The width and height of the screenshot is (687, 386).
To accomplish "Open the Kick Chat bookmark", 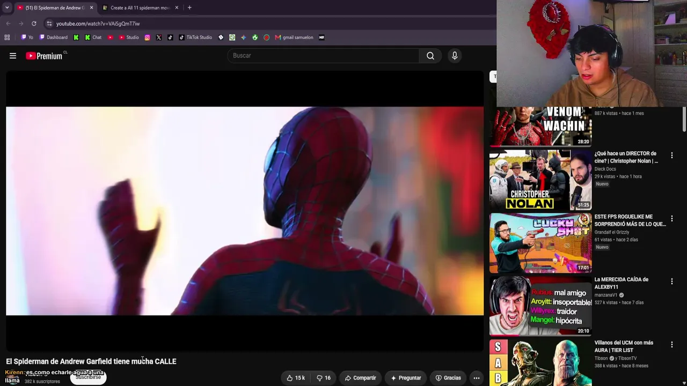I will click(93, 38).
